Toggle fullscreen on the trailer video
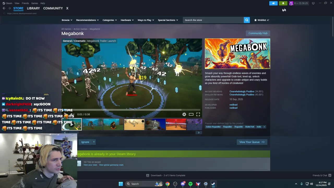Screen dimensions: 334x188 (x=198, y=114)
